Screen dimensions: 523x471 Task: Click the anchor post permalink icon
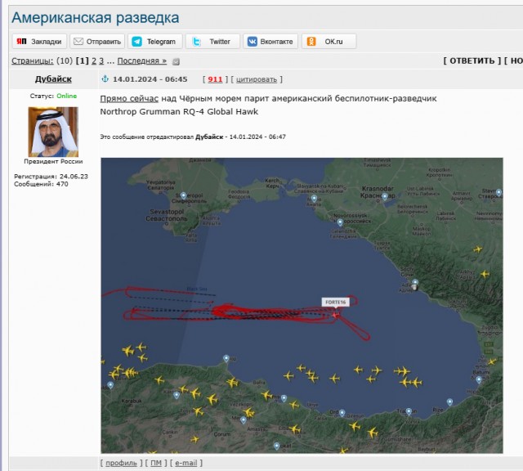(x=105, y=79)
